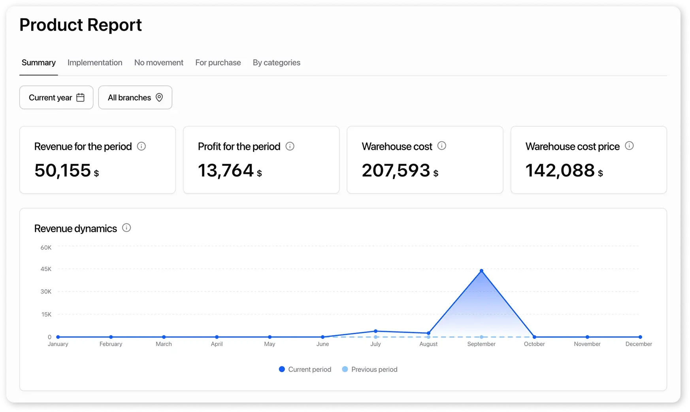Viewport: 690px width, 412px height.
Task: Switch to the Implementation tab
Action: point(94,62)
